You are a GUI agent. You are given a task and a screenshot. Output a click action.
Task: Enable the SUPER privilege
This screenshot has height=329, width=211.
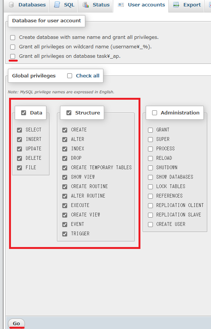click(x=150, y=139)
